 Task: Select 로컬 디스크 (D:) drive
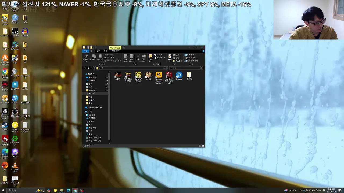coord(93,141)
